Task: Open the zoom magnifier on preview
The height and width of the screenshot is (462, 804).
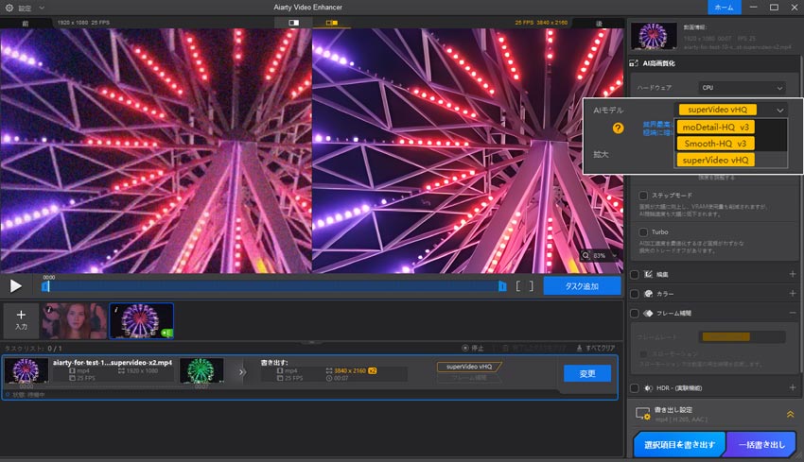Action: point(586,255)
